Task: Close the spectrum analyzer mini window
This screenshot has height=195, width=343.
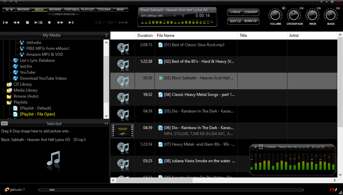Action: tap(330, 147)
